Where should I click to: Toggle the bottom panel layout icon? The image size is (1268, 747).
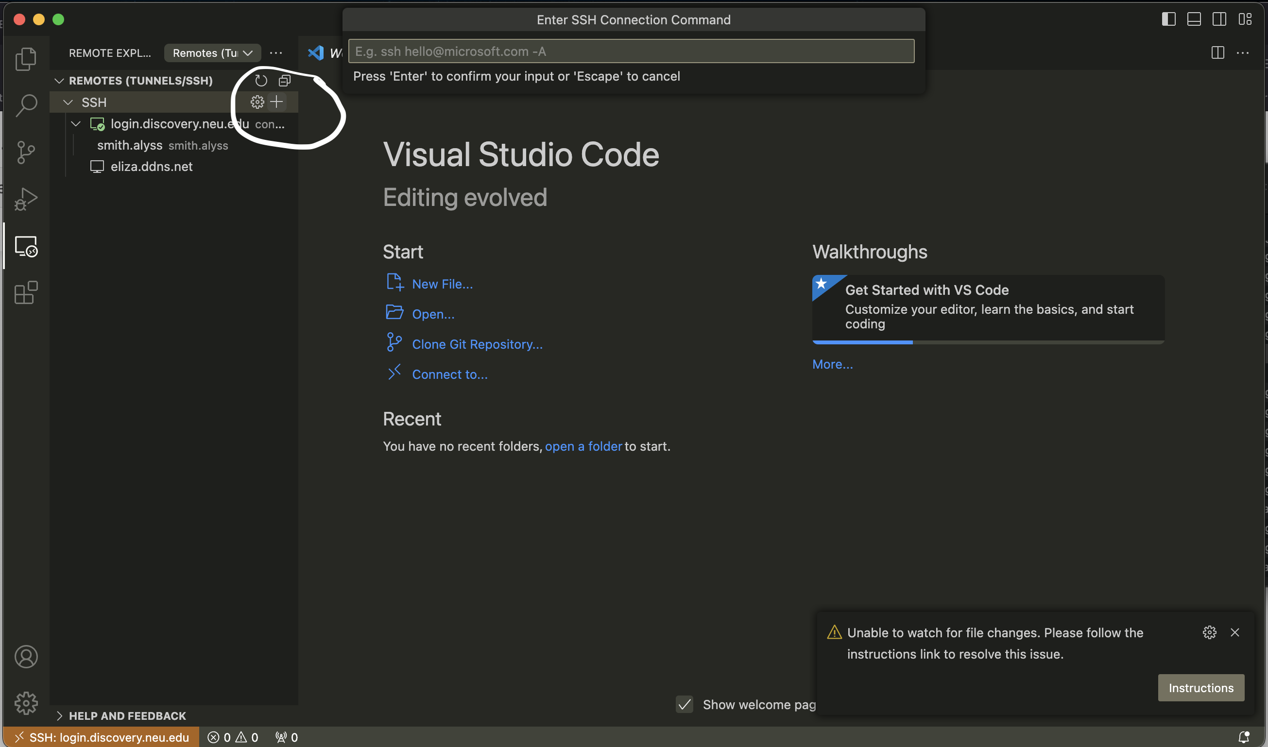(x=1194, y=19)
